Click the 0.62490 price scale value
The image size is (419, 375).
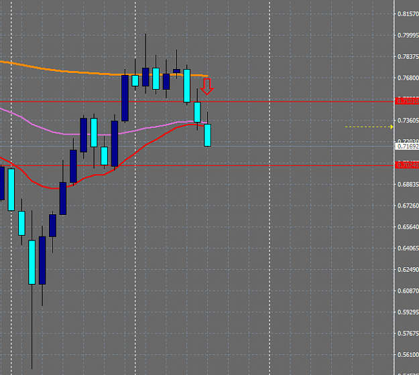[408, 270]
